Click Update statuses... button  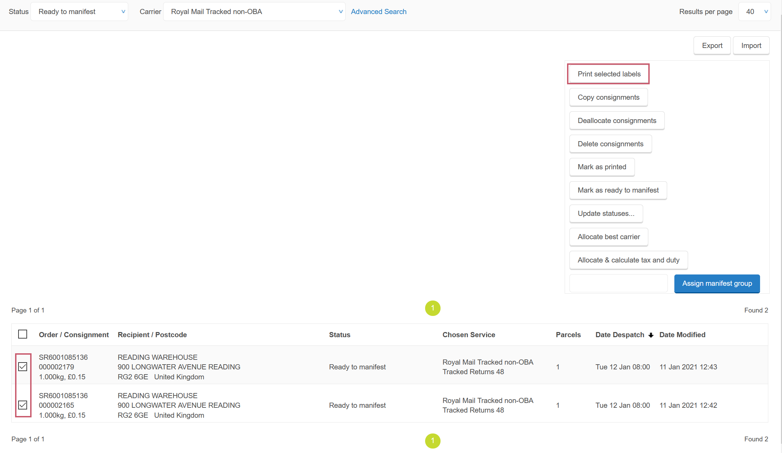606,213
